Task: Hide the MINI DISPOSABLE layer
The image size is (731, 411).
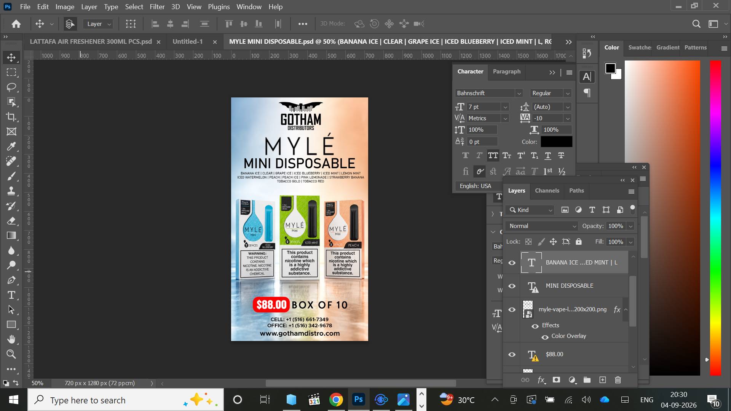Action: pyautogui.click(x=512, y=286)
